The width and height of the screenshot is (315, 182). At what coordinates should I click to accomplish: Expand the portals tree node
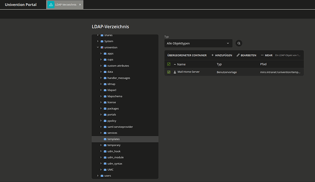click(x=101, y=115)
